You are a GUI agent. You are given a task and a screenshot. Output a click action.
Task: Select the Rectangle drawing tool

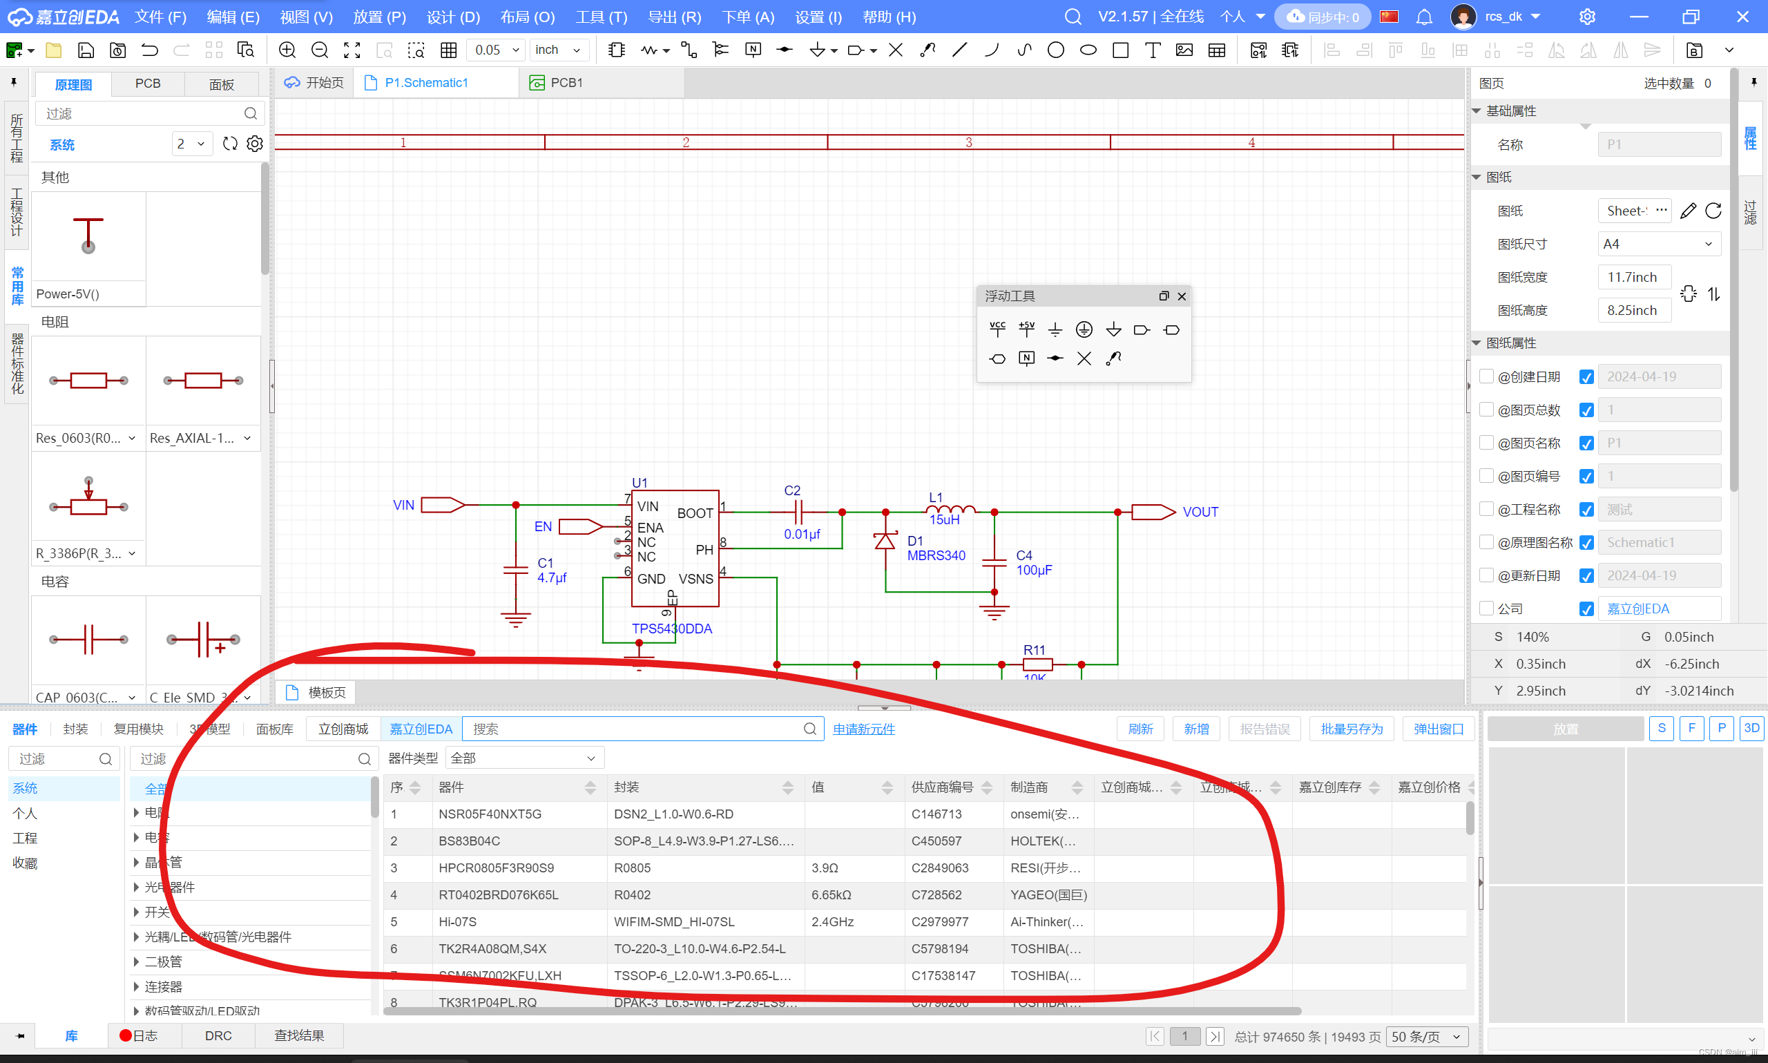click(x=1121, y=50)
